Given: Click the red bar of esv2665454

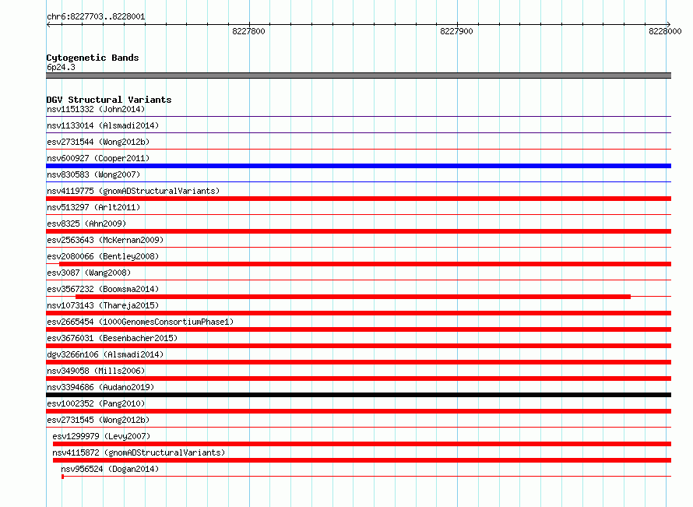Looking at the screenshot, I should (x=358, y=329).
